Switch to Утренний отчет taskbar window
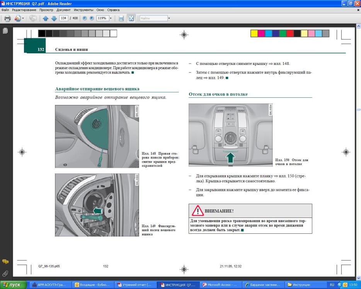Image resolution: width=361 pixels, height=289 pixels. (x=135, y=285)
